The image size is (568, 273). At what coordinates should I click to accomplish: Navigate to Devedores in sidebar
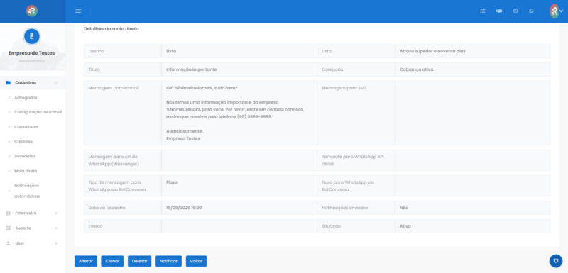25,156
